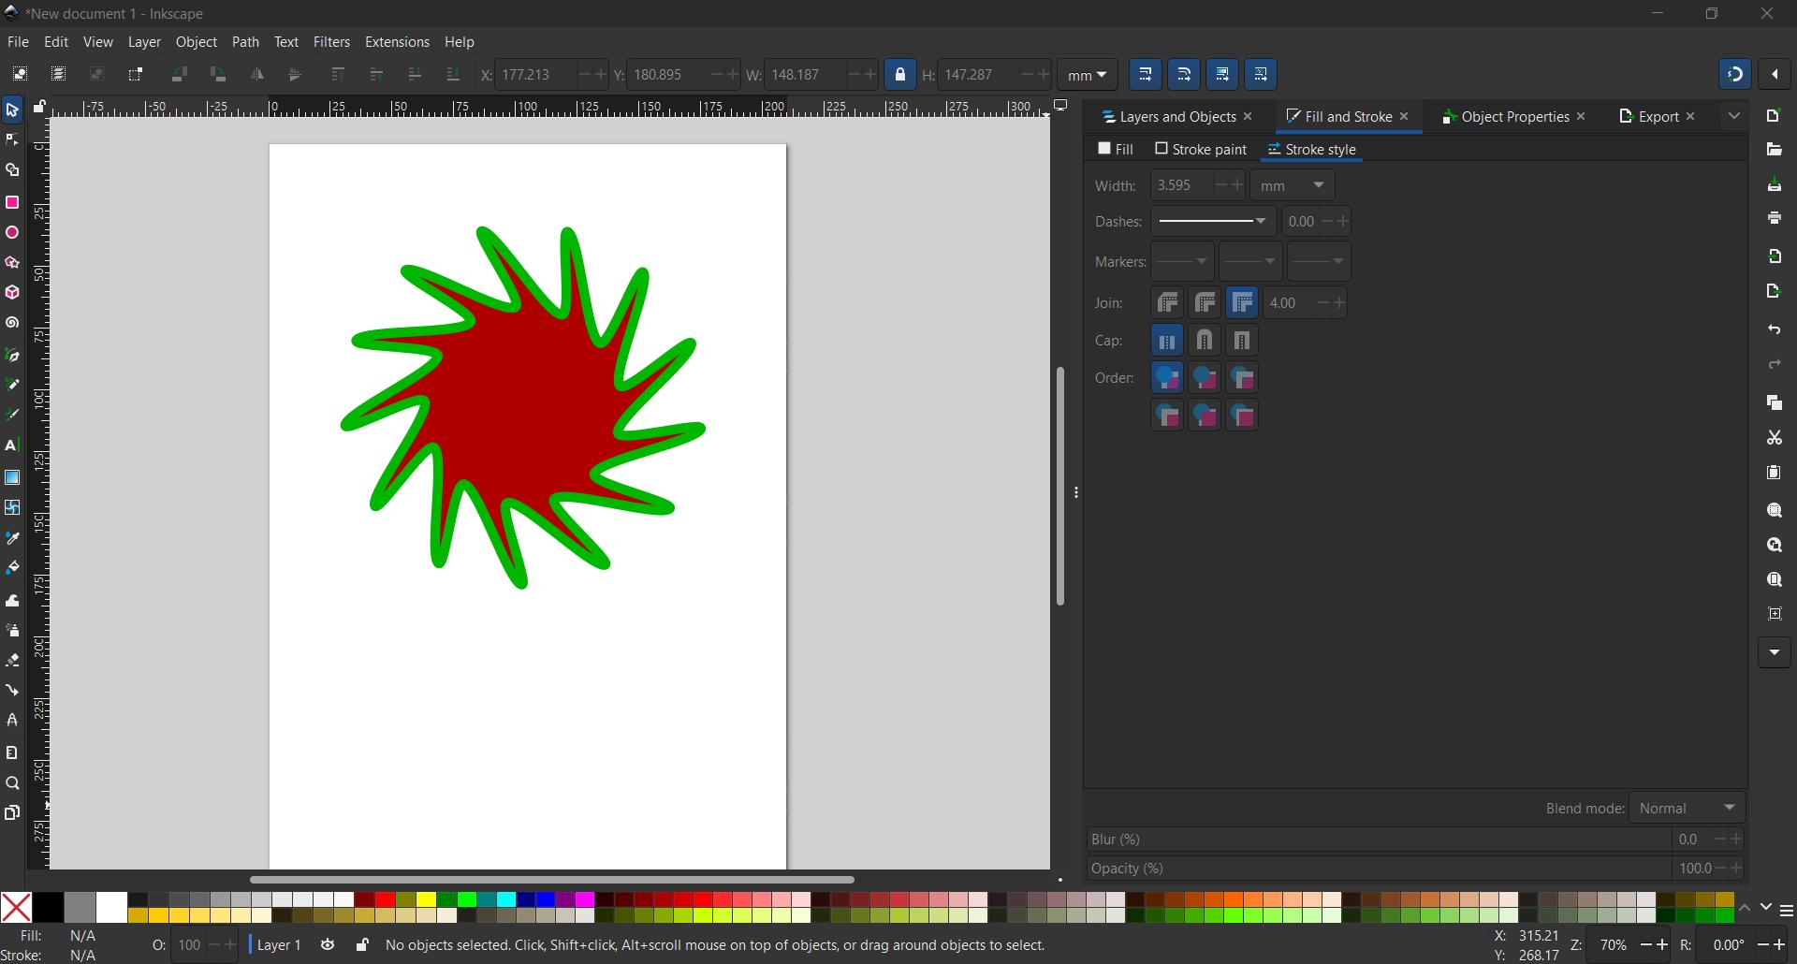Activate the Gradient tool

[x=12, y=477]
